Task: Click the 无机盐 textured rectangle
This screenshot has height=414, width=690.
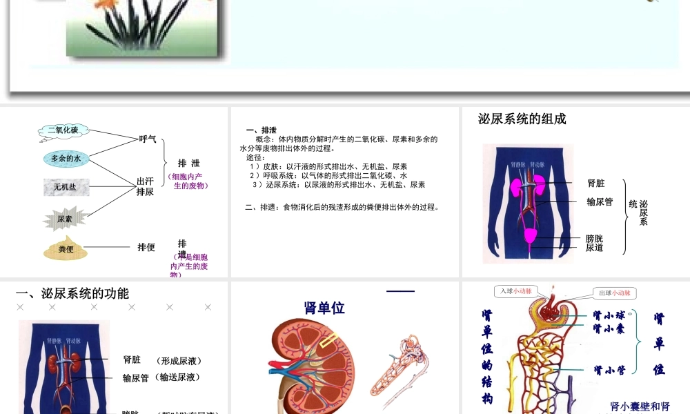Action: coord(66,187)
